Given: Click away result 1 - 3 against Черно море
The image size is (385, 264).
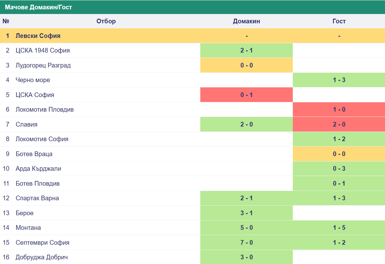Looking at the screenshot, I should point(339,80).
